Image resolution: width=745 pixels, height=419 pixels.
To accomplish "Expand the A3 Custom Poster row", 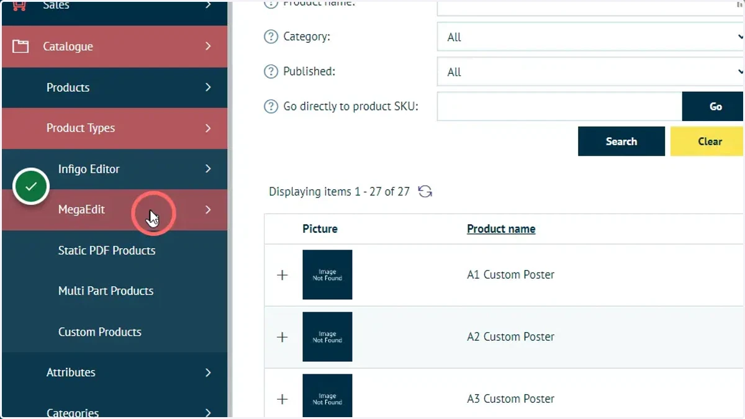I will (282, 399).
